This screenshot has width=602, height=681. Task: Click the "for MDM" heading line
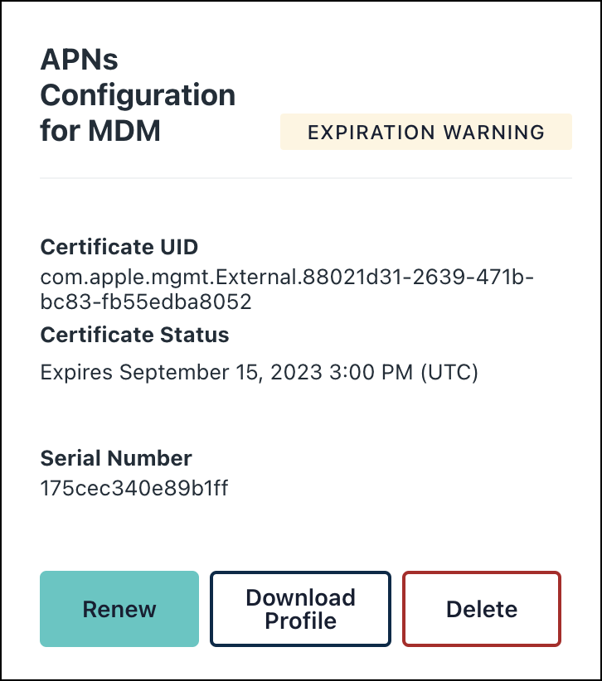coord(100,131)
